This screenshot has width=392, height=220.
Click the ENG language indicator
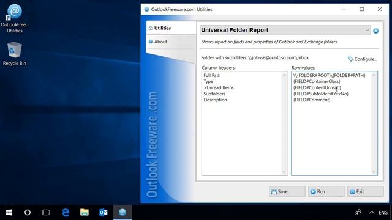tap(383, 213)
